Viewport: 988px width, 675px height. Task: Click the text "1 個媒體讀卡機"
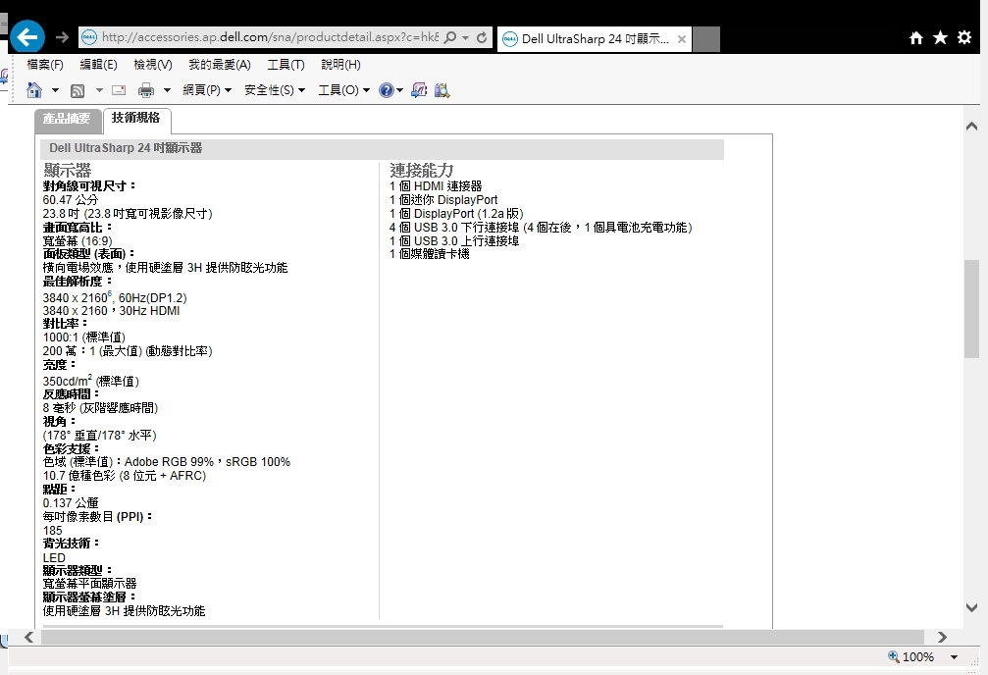[429, 254]
